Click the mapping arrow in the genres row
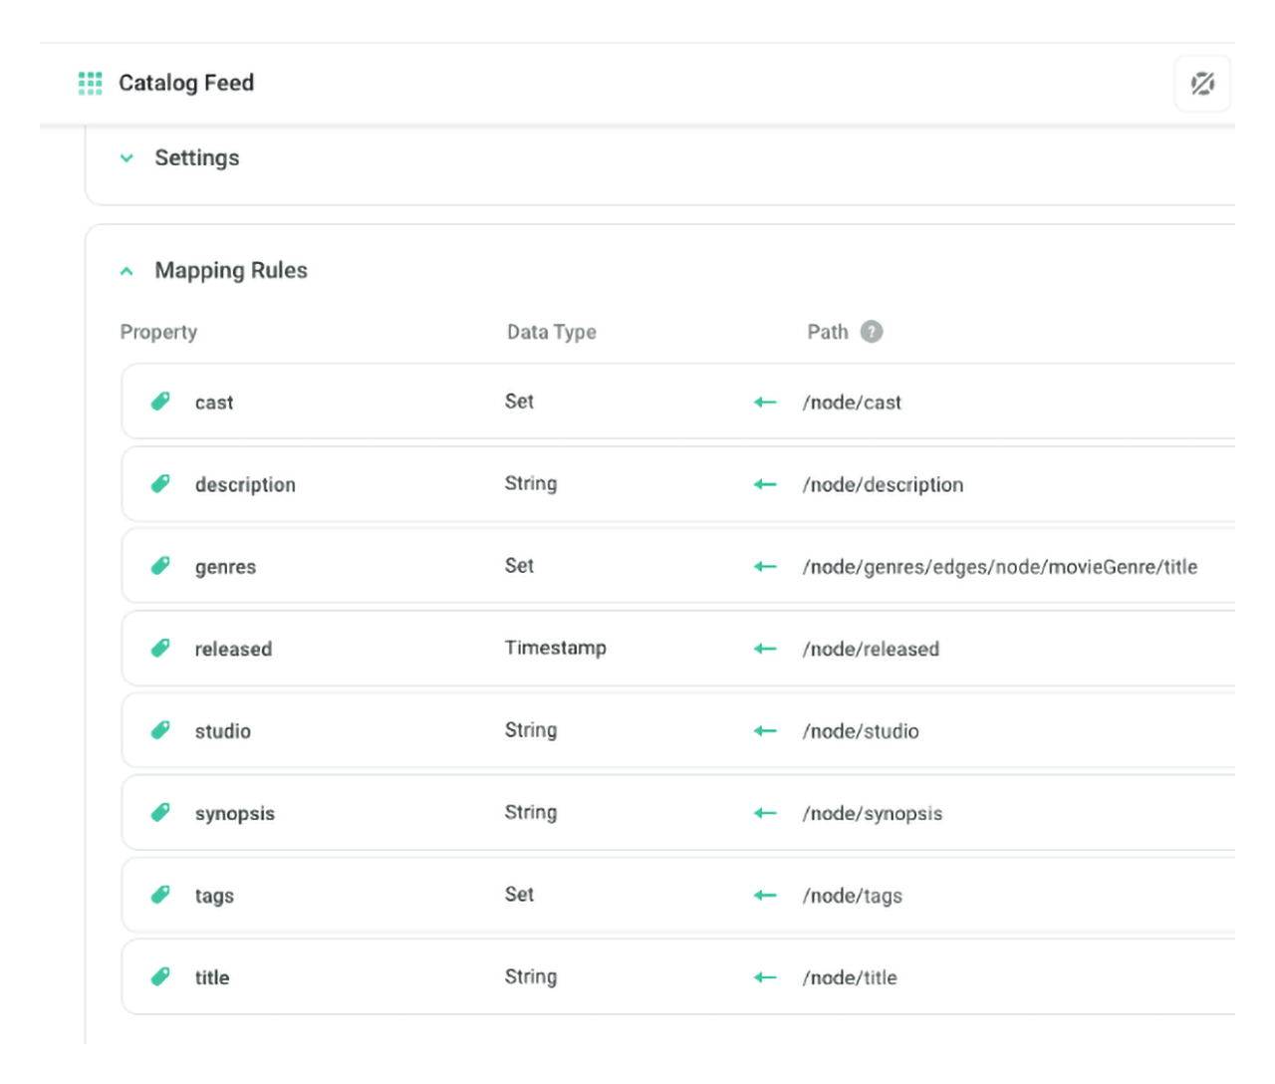Viewport: 1275px width, 1084px height. (765, 567)
